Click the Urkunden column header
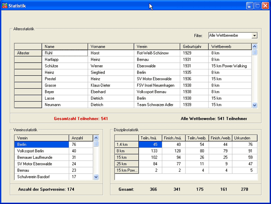Image resolution: width=271 pixels, height=204 pixels. click(x=244, y=138)
